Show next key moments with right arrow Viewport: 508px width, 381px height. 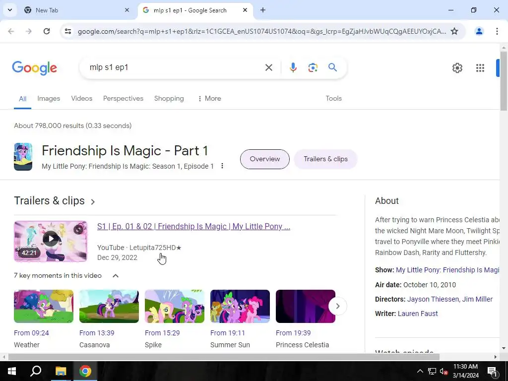(337, 306)
